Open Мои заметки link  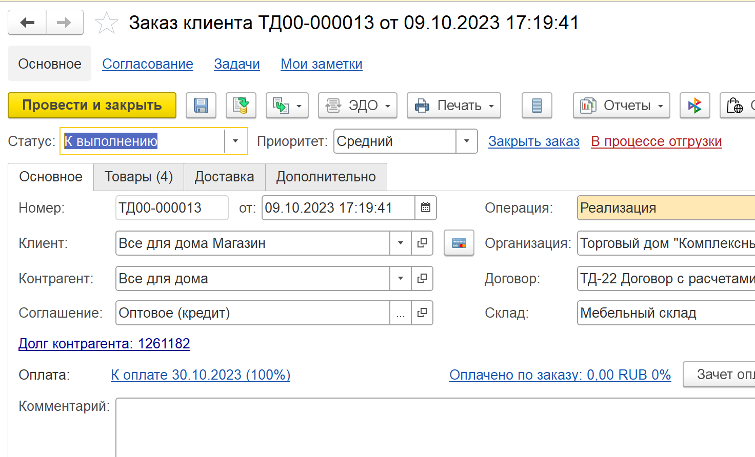322,64
